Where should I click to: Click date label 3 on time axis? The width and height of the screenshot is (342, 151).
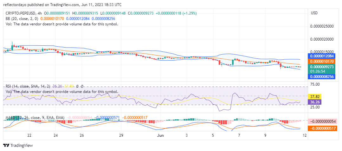187,135
